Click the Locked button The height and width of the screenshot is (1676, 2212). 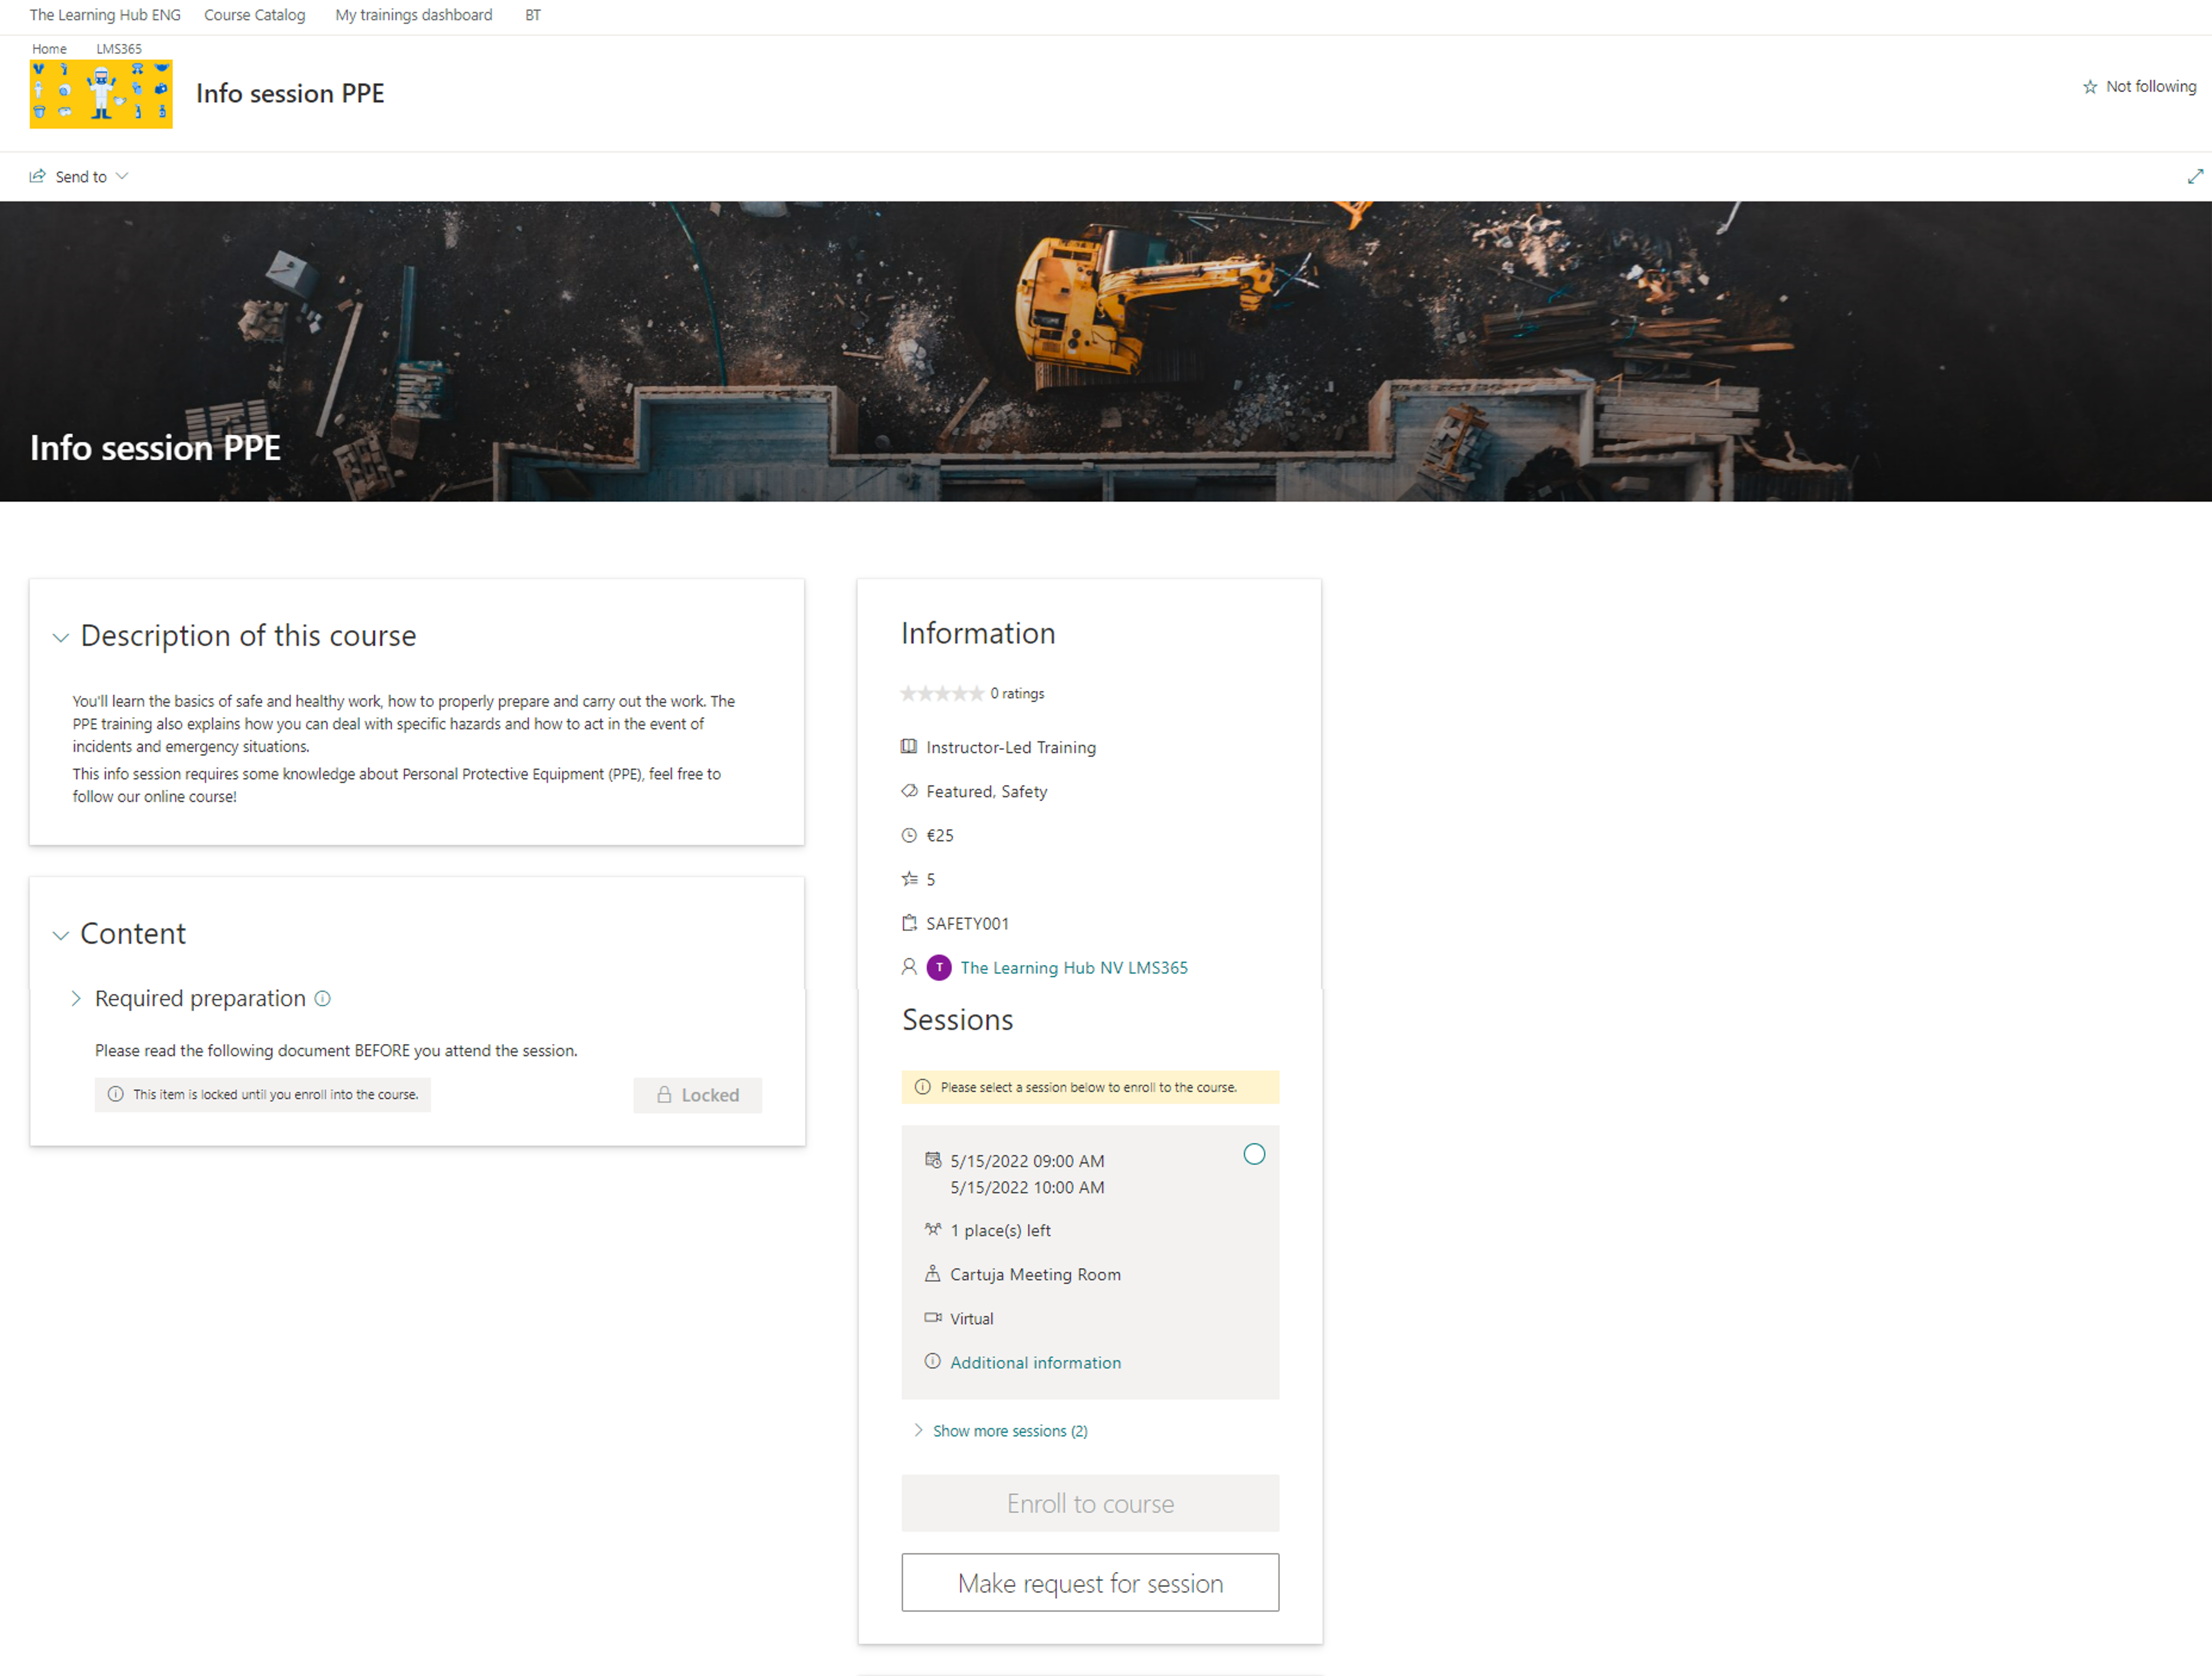(x=698, y=1095)
